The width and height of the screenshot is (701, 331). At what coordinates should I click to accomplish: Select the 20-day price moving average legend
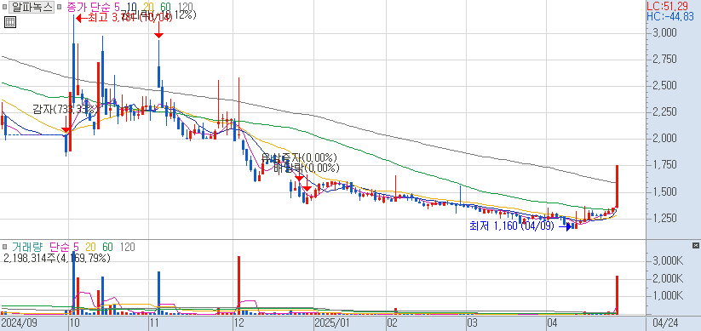[x=149, y=7]
